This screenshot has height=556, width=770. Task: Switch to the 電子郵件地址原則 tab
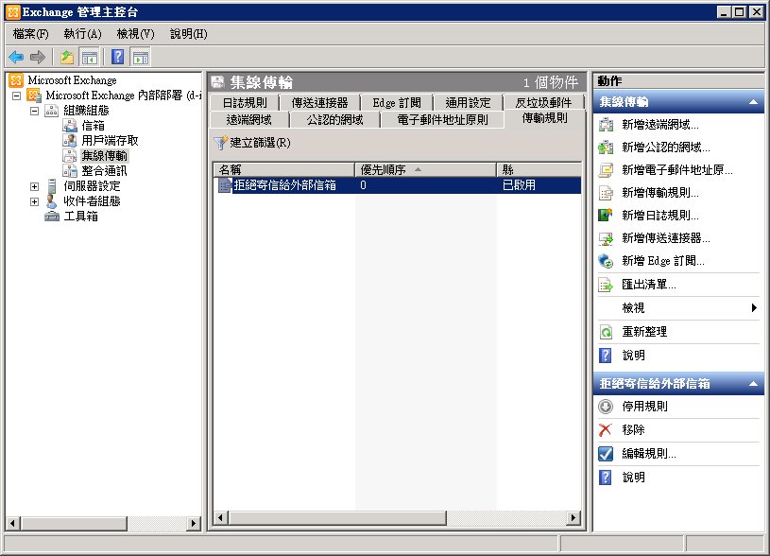pyautogui.click(x=442, y=119)
